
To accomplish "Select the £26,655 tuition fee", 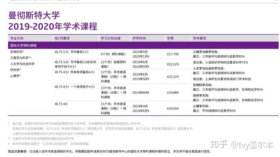I will 173,109.
